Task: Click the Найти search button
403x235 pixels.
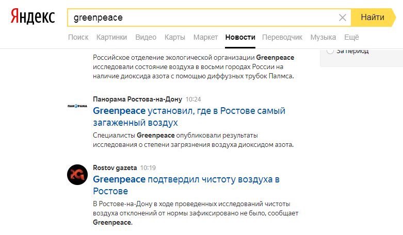Action: pos(373,18)
